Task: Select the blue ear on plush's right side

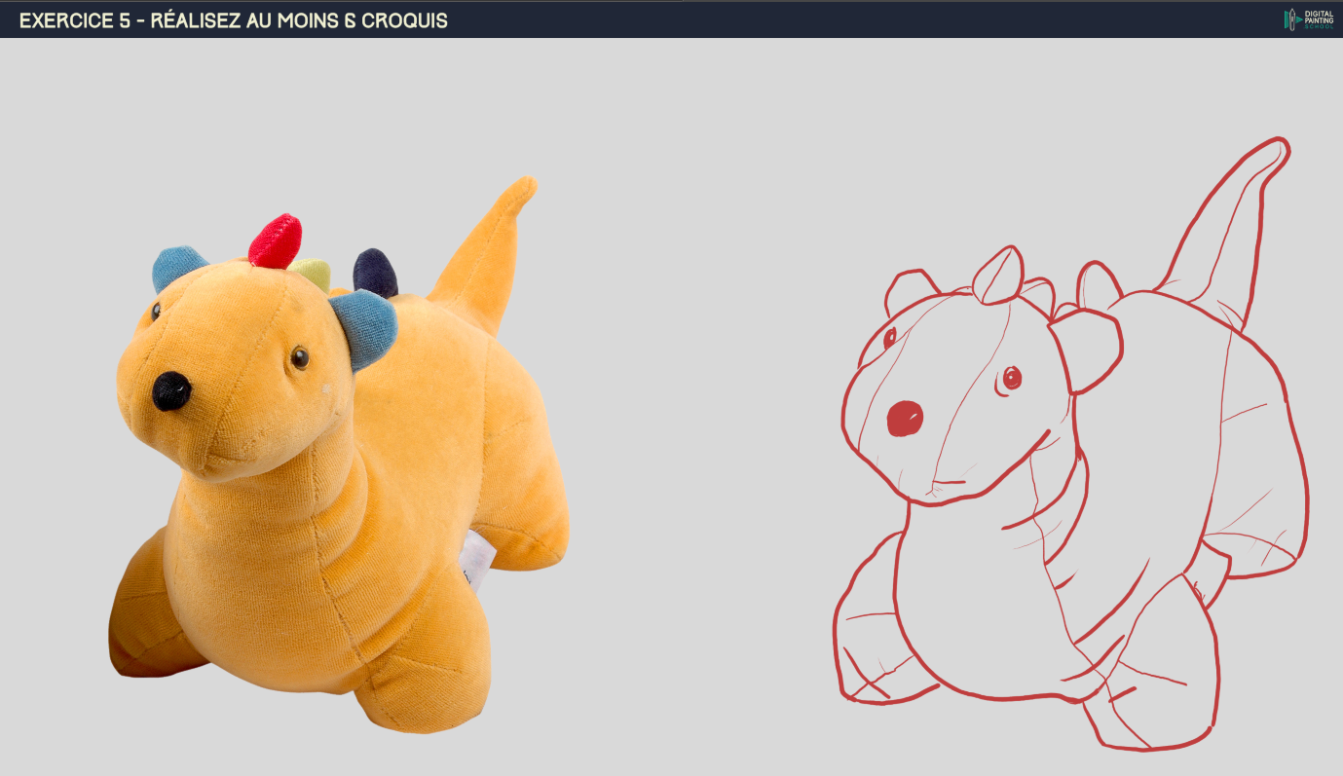Action: [367, 326]
